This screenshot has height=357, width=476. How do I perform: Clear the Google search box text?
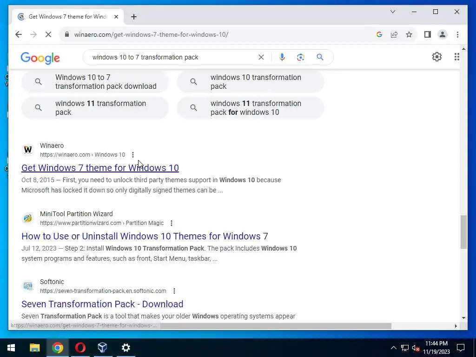tap(261, 57)
